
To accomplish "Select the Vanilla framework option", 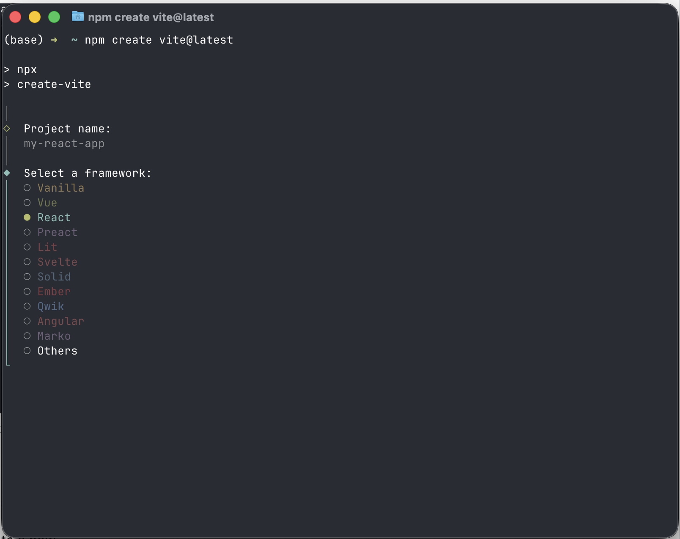I will (60, 188).
